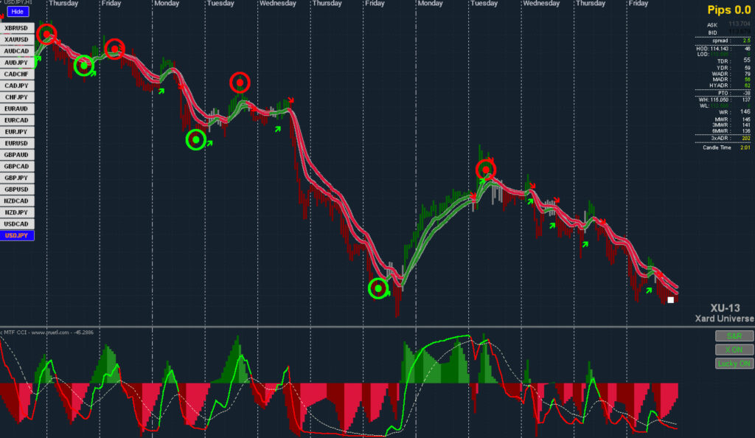Click the green circle signal on first Thursday
The height and width of the screenshot is (438, 755).
(x=84, y=66)
